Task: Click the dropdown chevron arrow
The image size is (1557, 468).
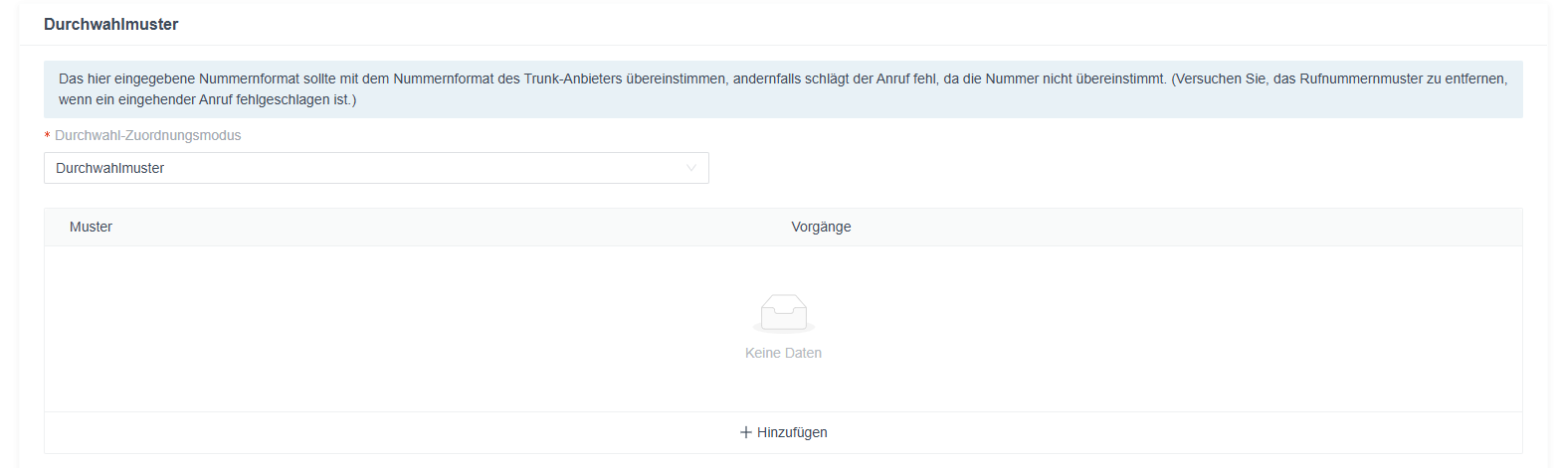Action: (x=691, y=168)
